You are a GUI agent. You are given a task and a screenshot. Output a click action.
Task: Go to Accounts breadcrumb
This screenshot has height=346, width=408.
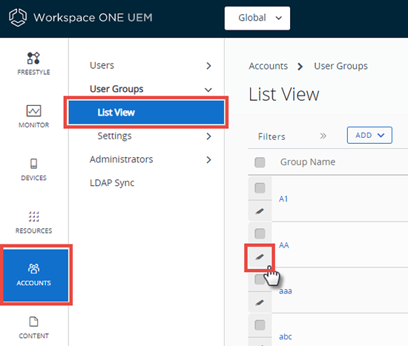(x=269, y=66)
